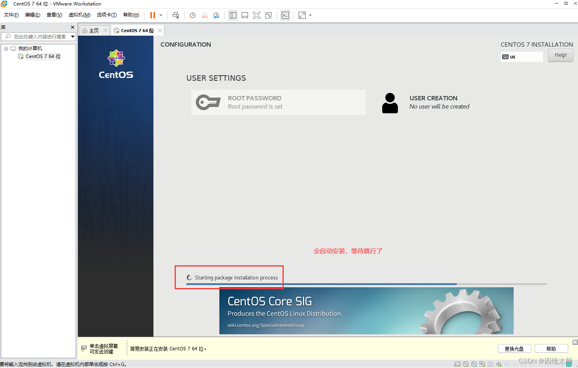Image resolution: width=578 pixels, height=368 pixels.
Task: Click the send Ctrl+Alt+Del icon in the toolbar
Action: 176,15
